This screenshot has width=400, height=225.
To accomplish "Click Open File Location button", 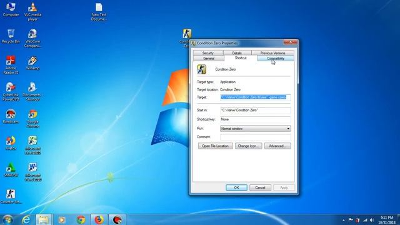I will pos(215,146).
